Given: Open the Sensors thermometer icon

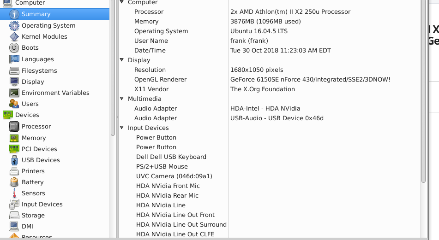Looking at the screenshot, I should click(x=14, y=193).
